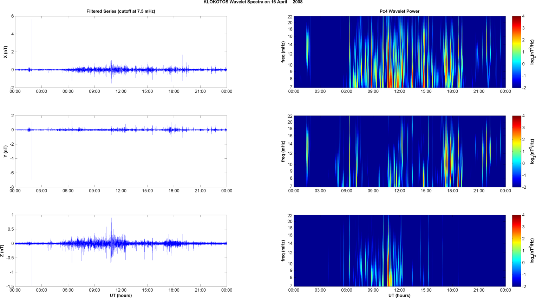Click the top spectrogram's color bar
Image resolution: width=536 pixels, height=298 pixels.
pos(516,52)
